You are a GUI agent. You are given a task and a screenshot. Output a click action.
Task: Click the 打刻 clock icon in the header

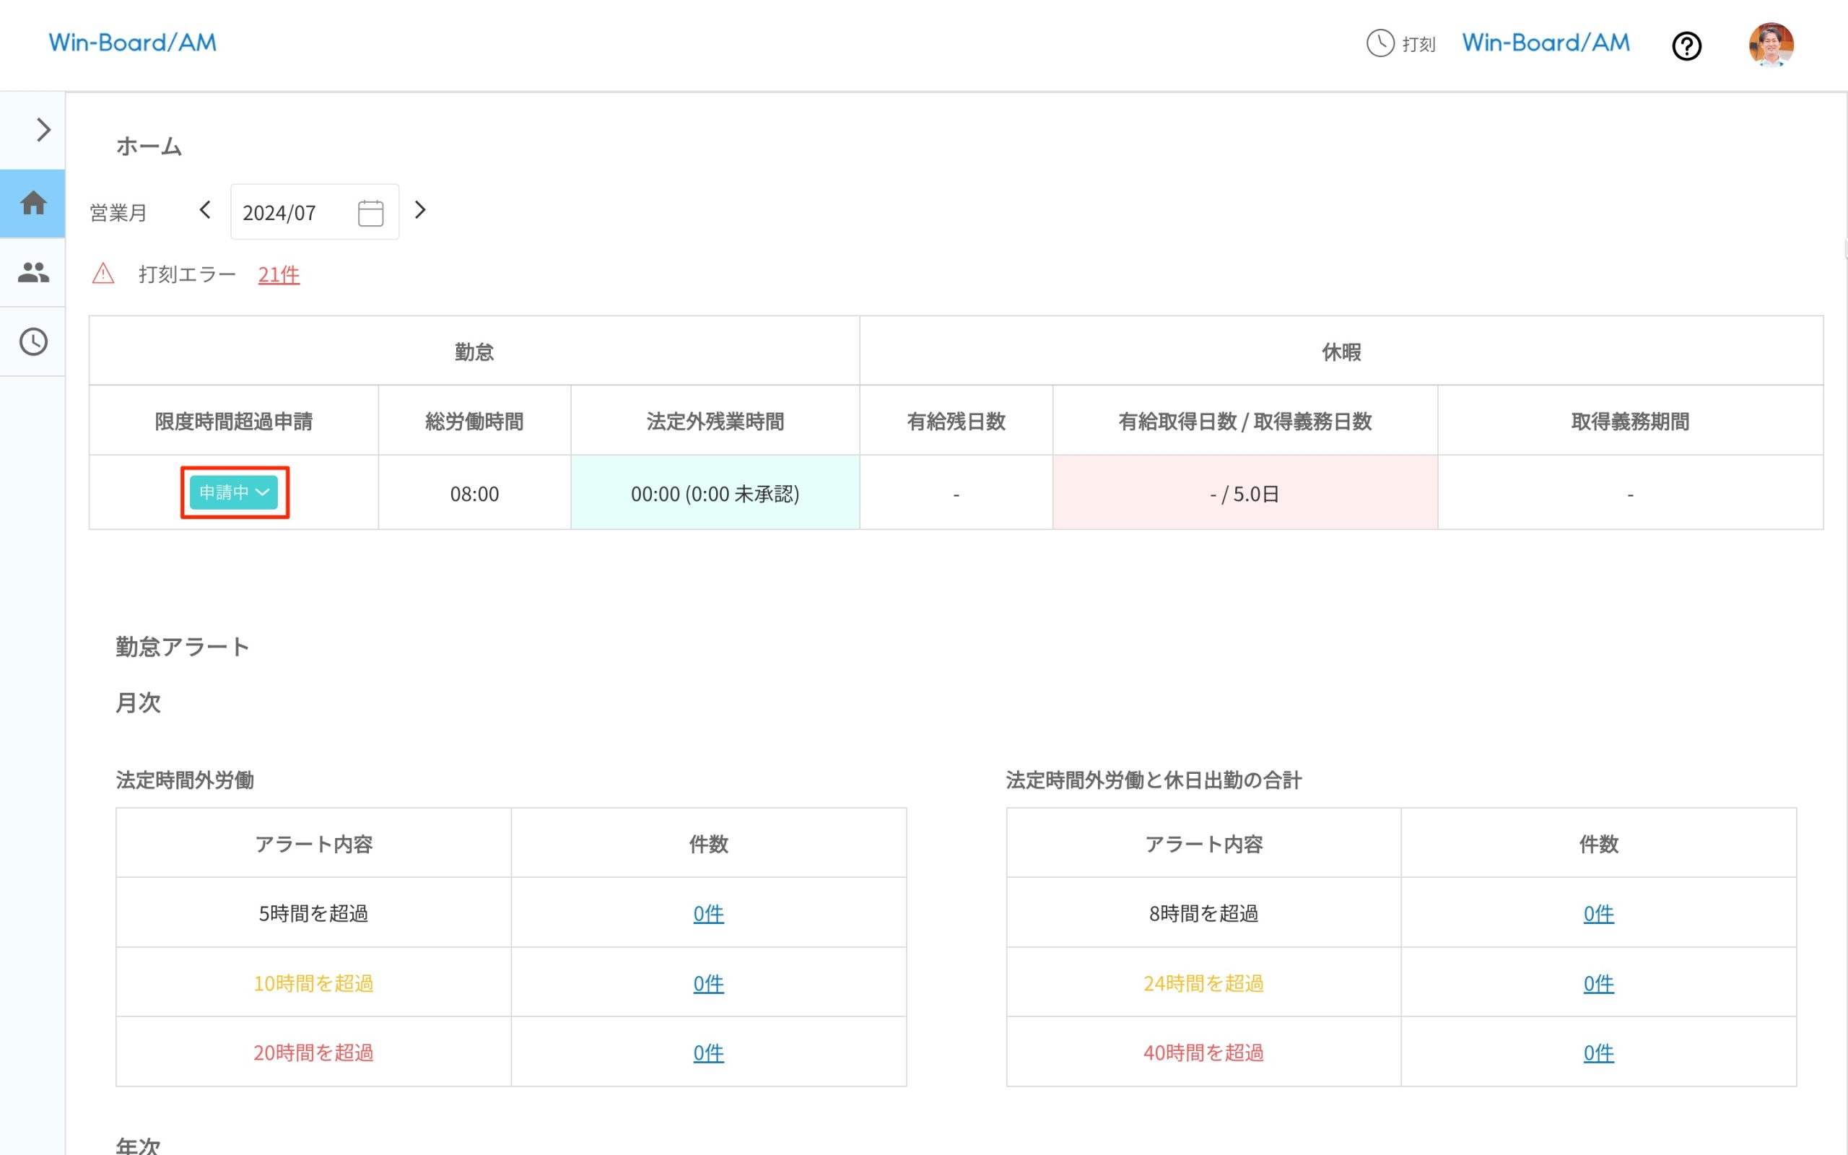[1380, 43]
